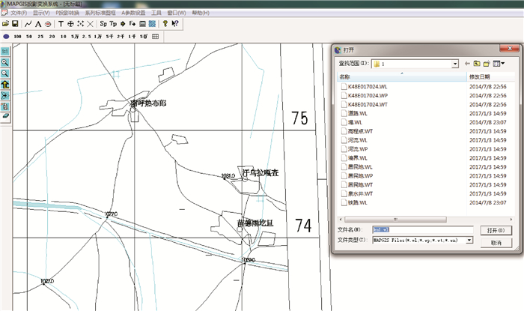Click the Sp toolbar button
This screenshot has height=311, width=524.
103,24
